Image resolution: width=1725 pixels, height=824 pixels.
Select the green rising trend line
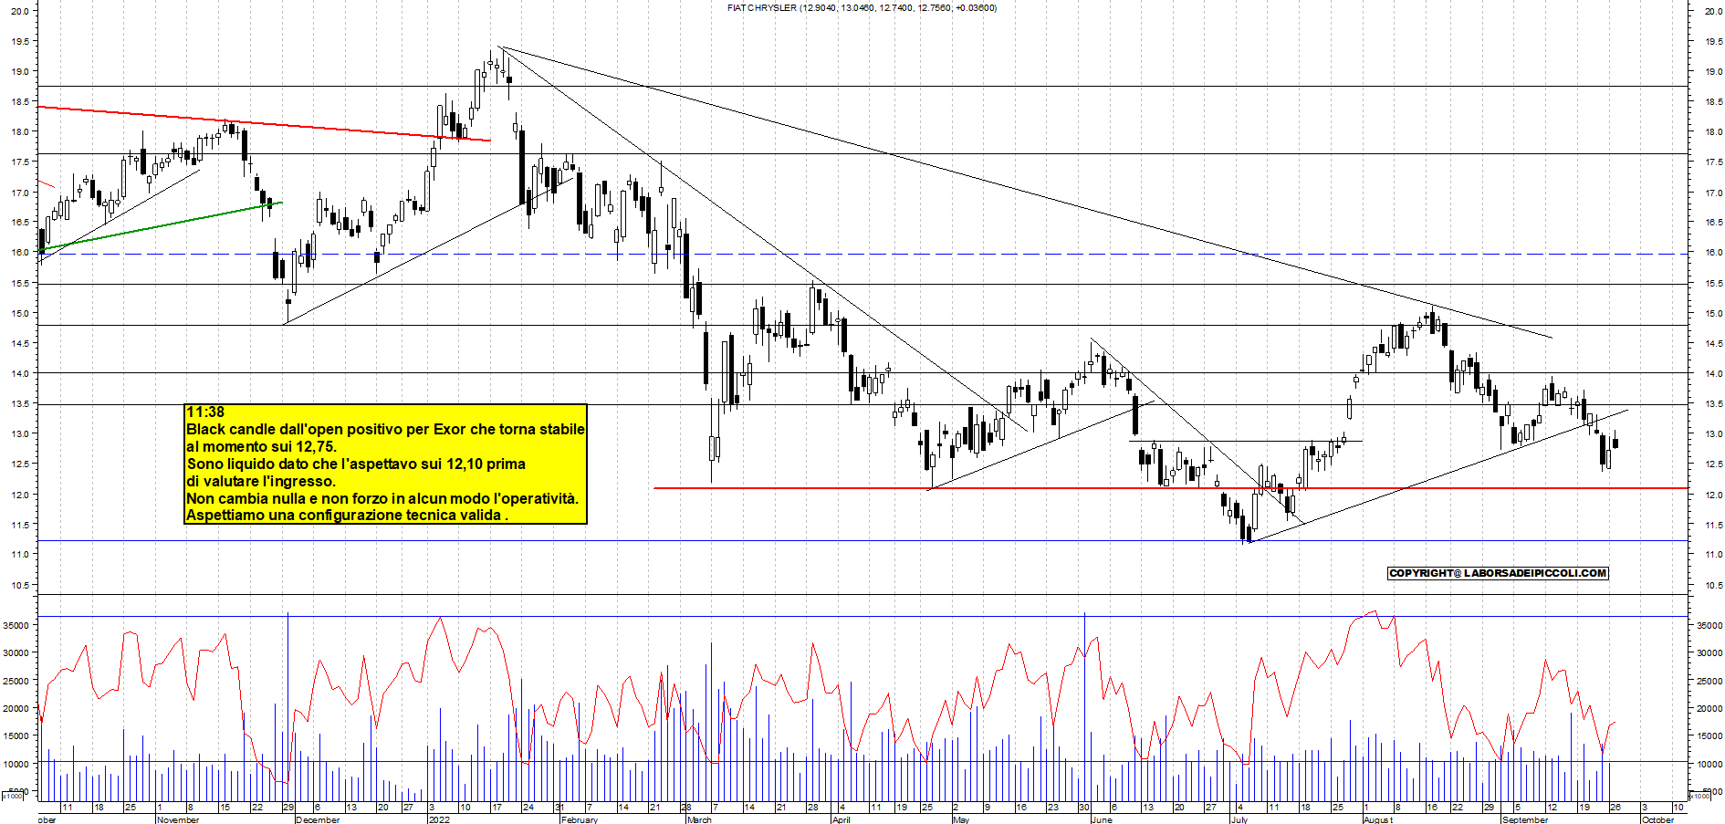(x=161, y=225)
